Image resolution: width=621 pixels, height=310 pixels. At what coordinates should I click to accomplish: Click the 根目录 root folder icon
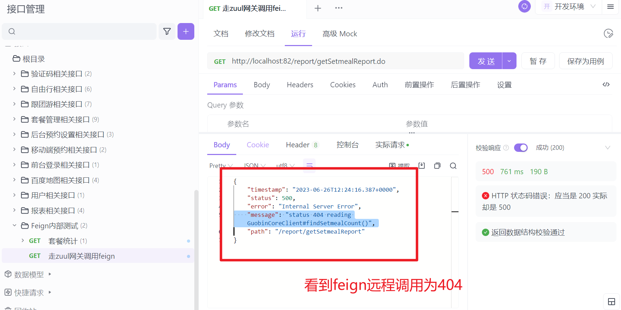16,59
